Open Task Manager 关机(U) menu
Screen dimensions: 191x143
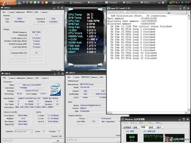tap(151, 123)
